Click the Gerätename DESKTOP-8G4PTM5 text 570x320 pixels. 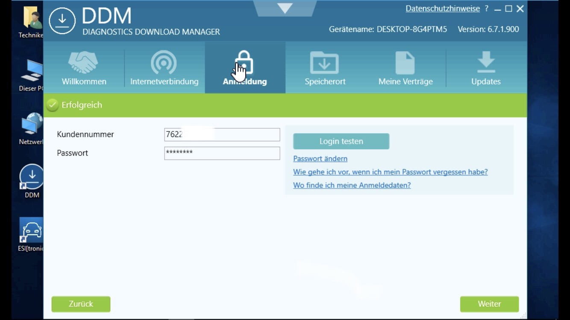pyautogui.click(x=388, y=29)
